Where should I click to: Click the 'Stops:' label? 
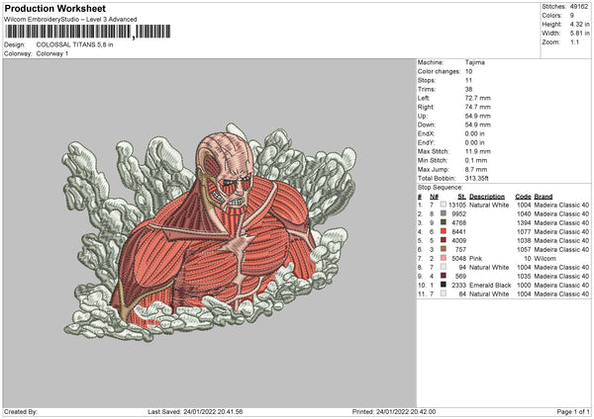427,80
